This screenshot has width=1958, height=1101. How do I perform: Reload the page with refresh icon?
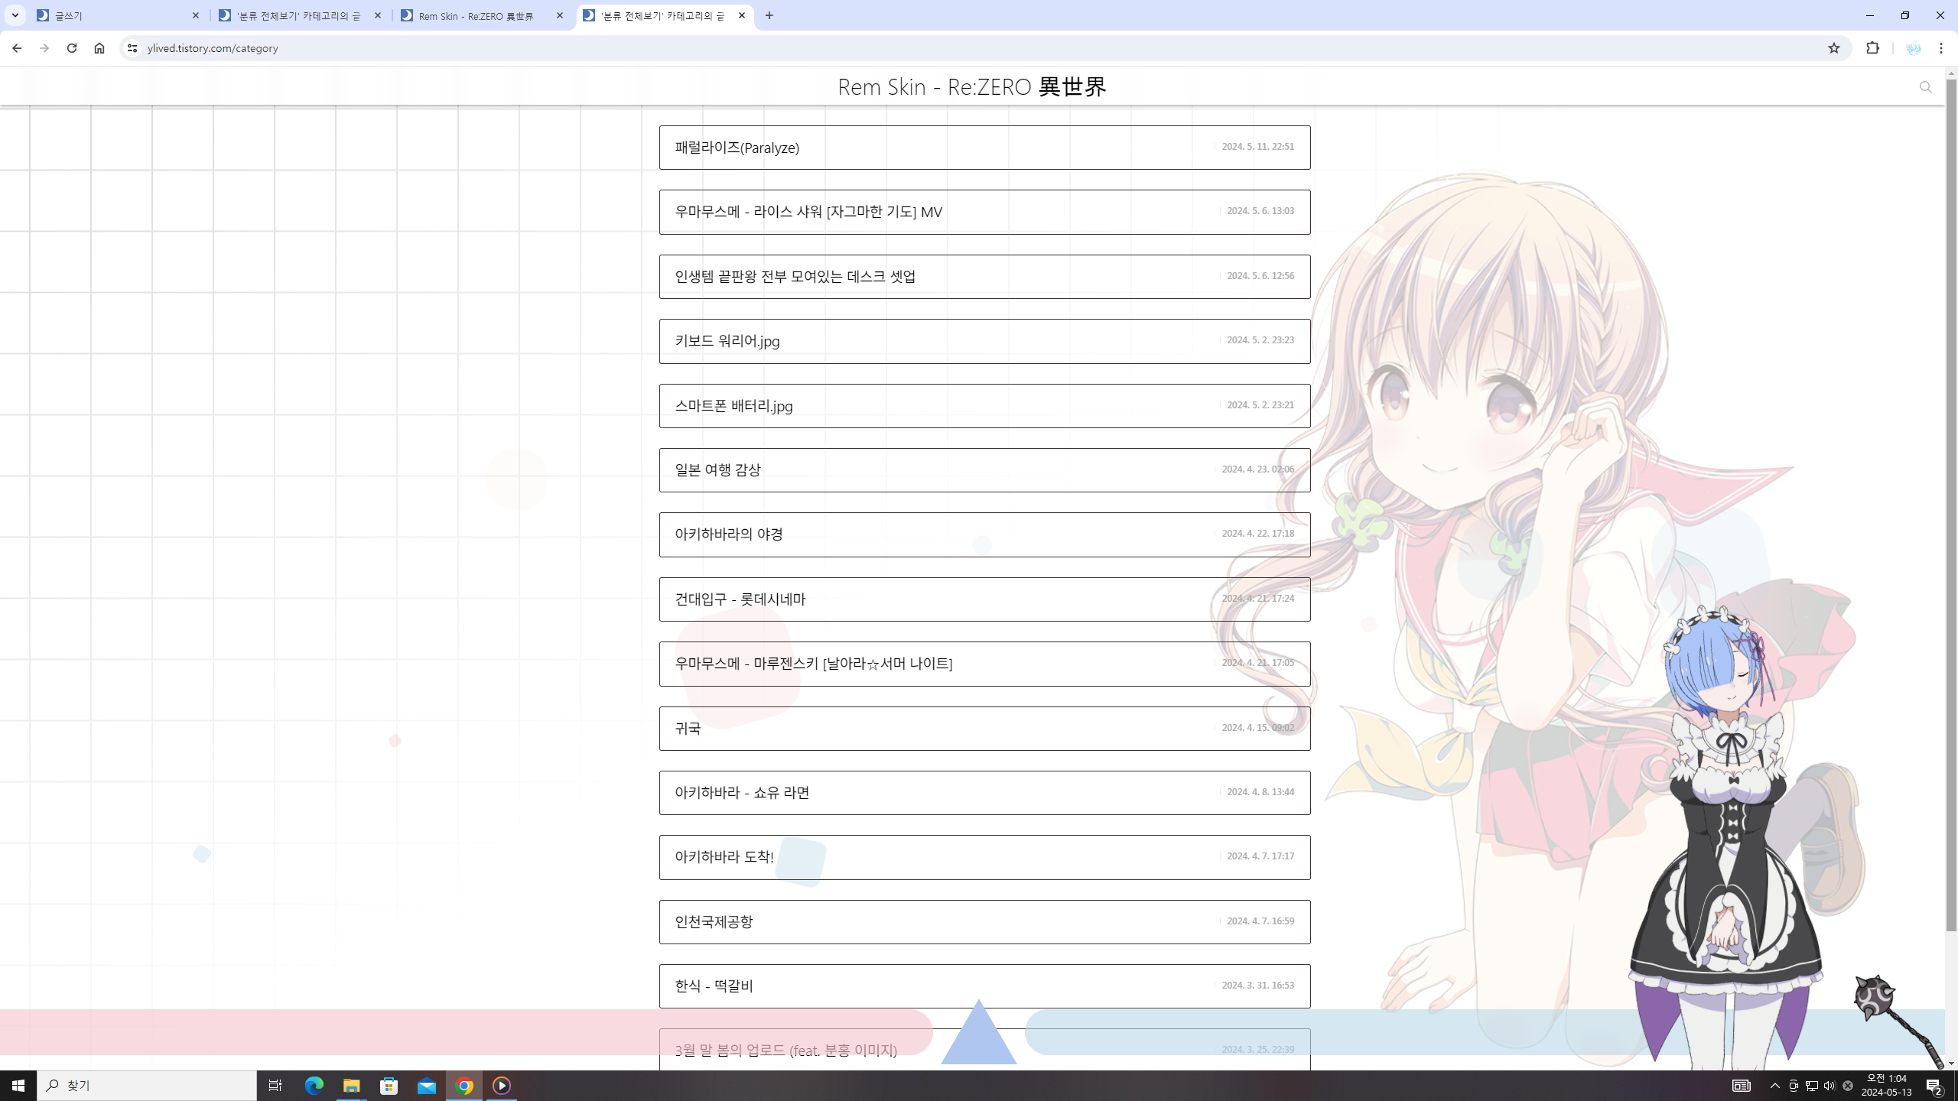[72, 48]
